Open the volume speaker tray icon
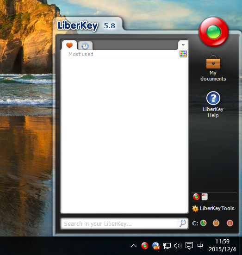 (178, 246)
